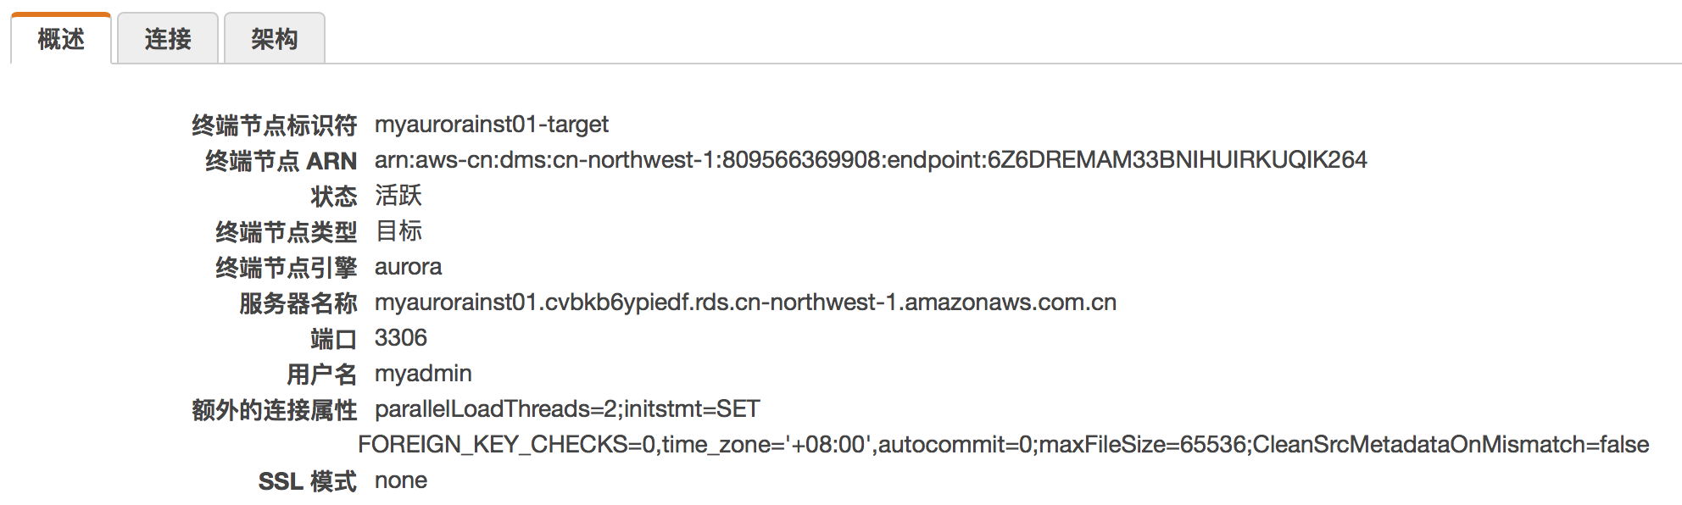The height and width of the screenshot is (505, 1682).
Task: Switch to the 概述 tab
Action: tap(61, 39)
